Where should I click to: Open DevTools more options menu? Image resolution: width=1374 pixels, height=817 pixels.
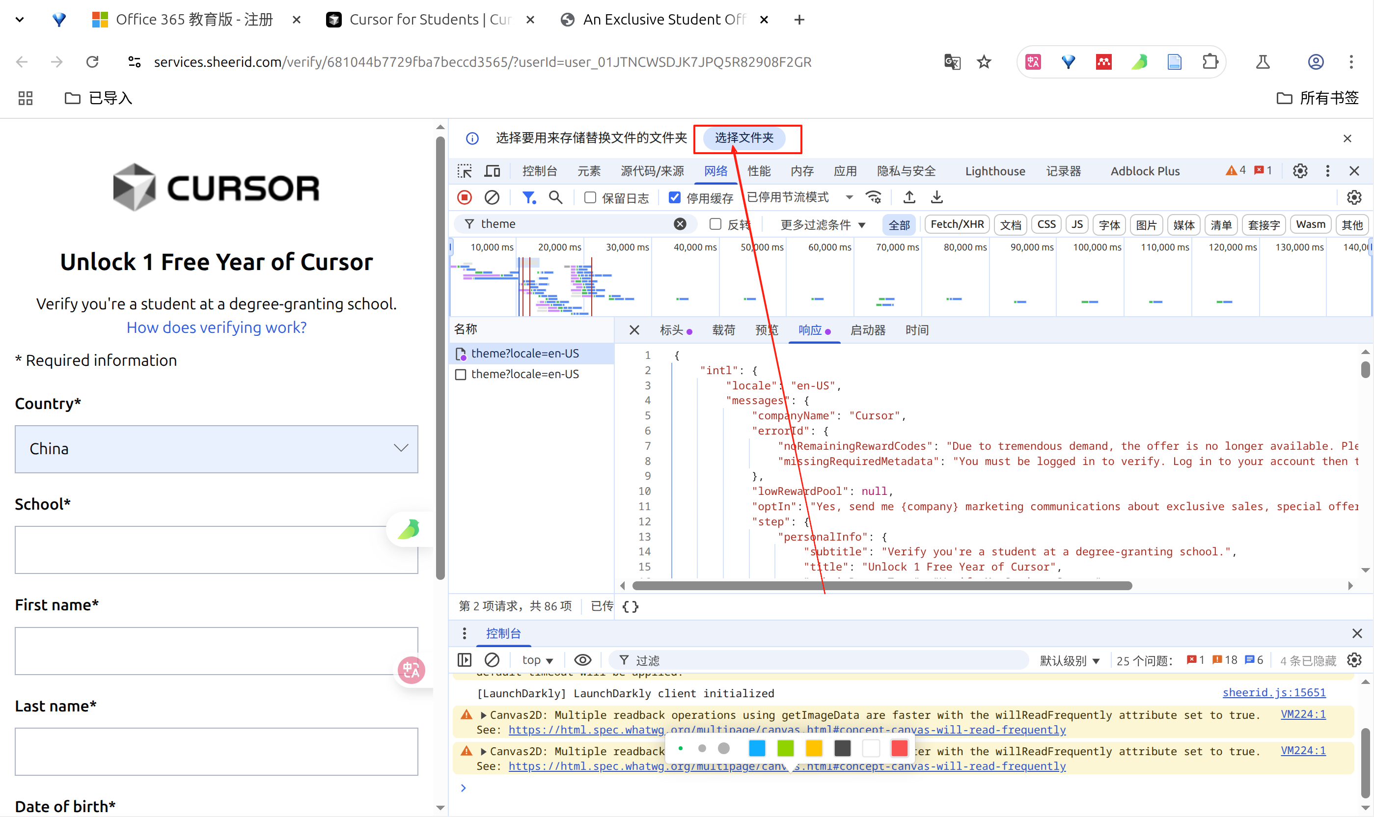tap(1328, 171)
